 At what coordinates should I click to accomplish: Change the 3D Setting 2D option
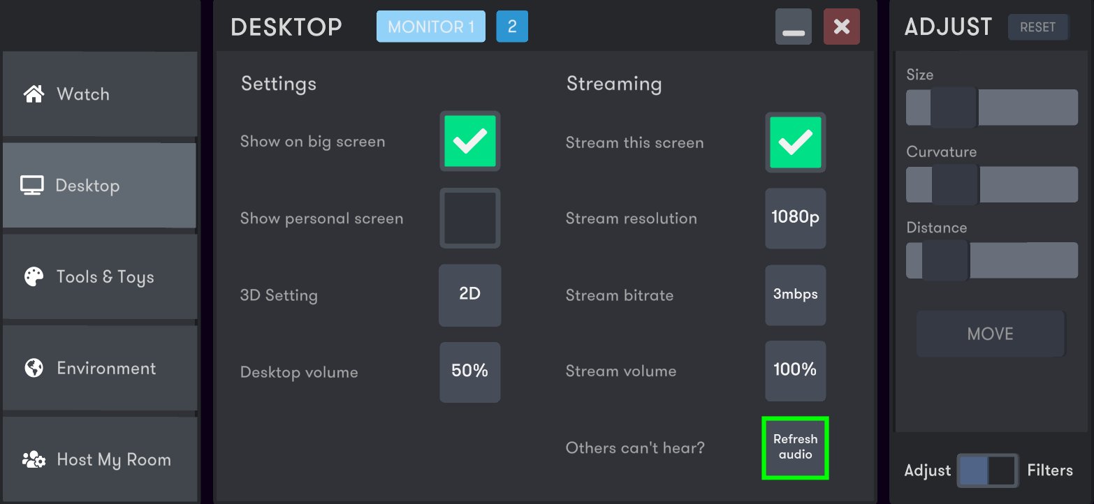coord(470,295)
